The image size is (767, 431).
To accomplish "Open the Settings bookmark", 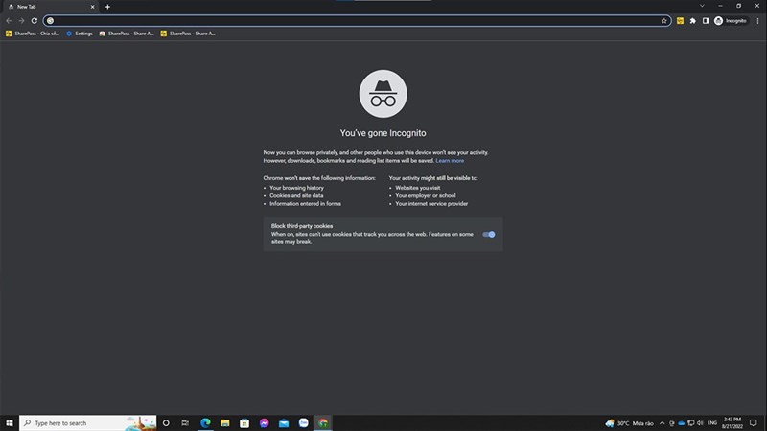I will tap(80, 34).
